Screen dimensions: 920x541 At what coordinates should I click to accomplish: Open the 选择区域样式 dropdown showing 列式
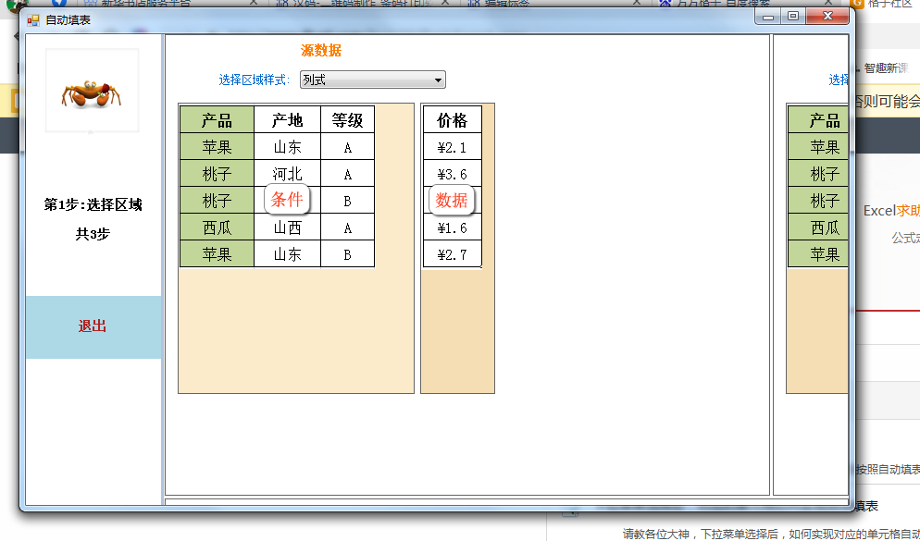pyautogui.click(x=372, y=80)
